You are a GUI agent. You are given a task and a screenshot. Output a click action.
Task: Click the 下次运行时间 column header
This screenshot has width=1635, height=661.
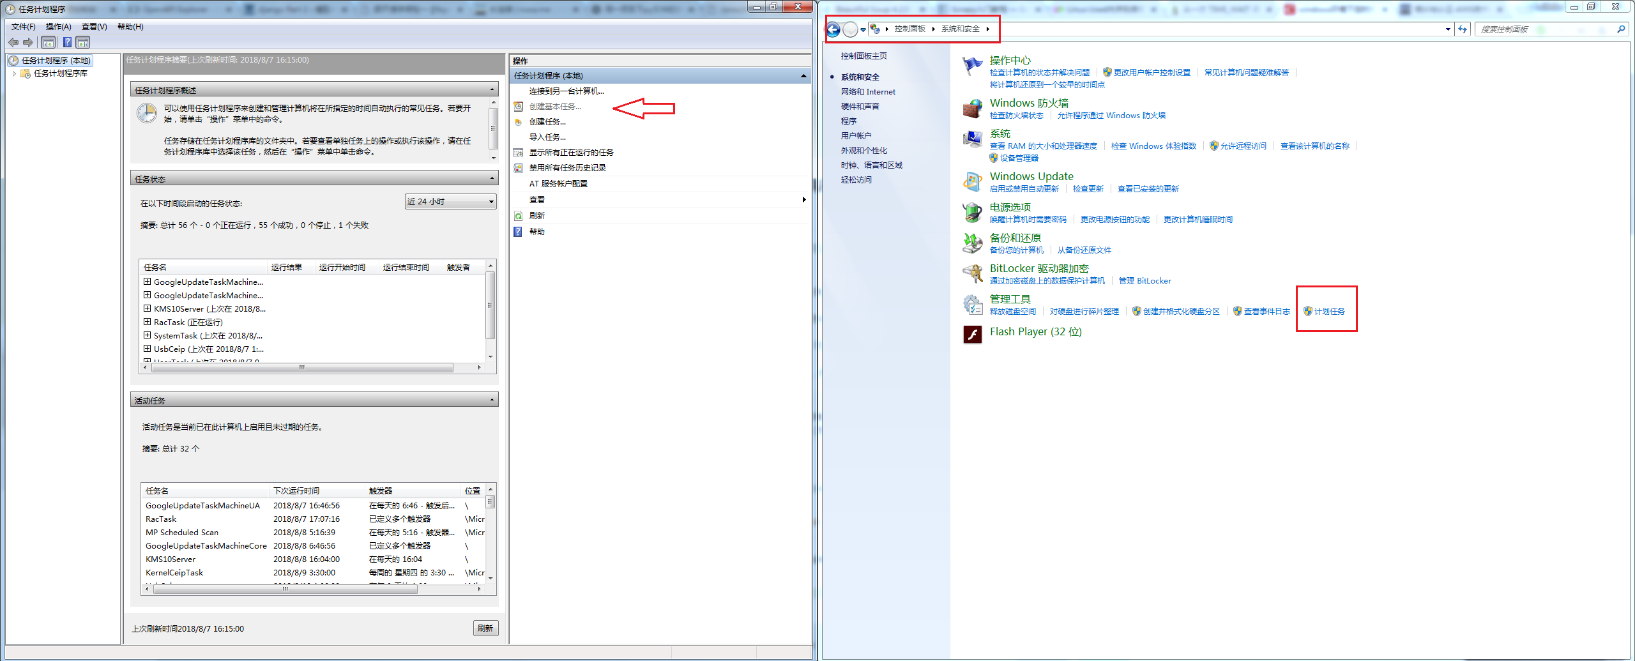tap(317, 491)
